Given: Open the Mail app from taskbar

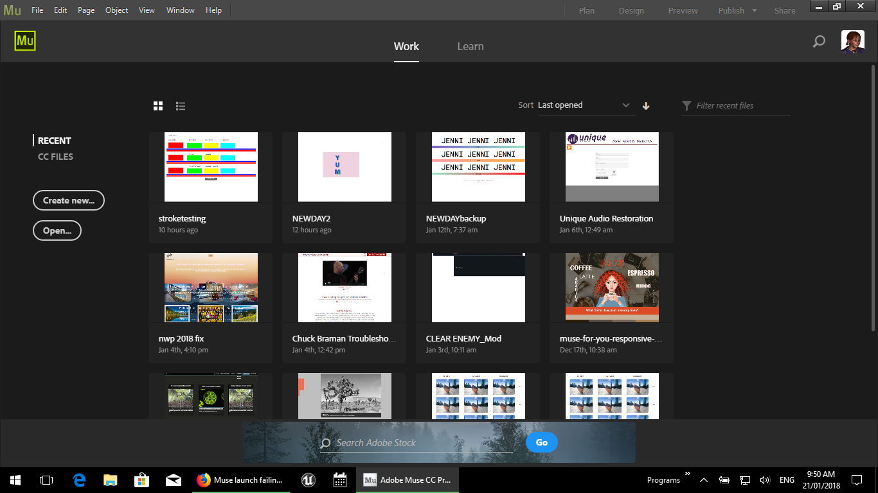Looking at the screenshot, I should [173, 480].
